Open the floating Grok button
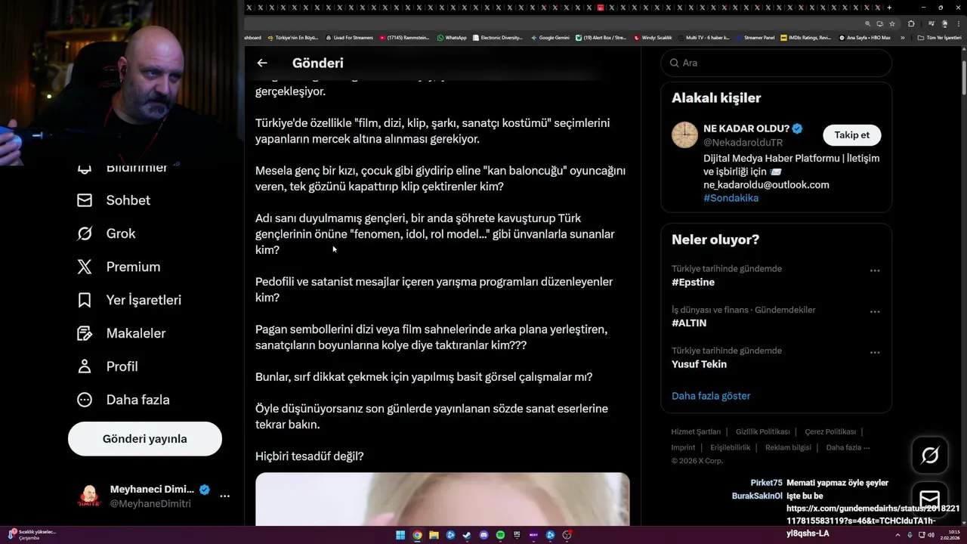 click(930, 455)
